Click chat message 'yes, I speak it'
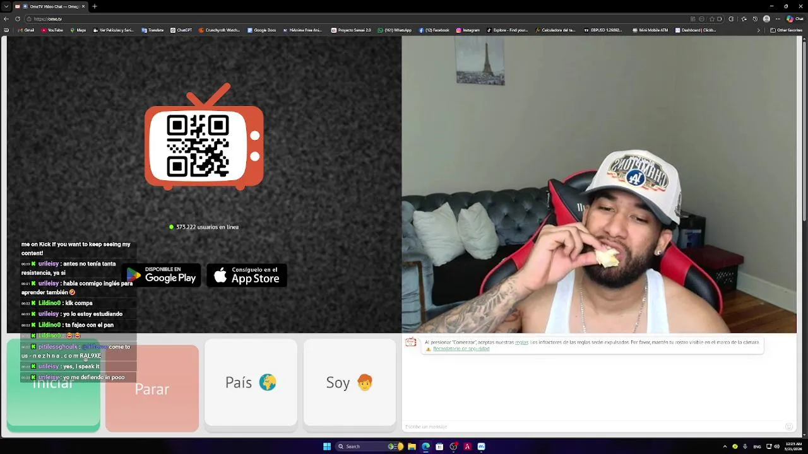The height and width of the screenshot is (454, 808). [x=81, y=366]
